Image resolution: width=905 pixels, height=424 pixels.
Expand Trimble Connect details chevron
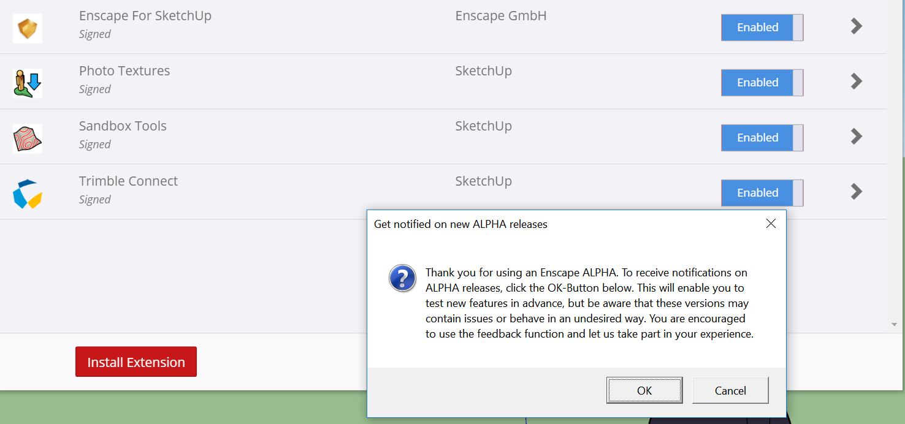tap(857, 191)
